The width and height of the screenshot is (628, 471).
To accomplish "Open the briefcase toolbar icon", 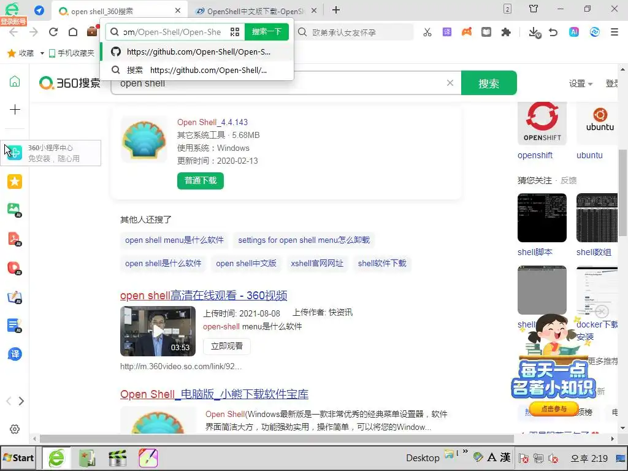I will tap(93, 31).
